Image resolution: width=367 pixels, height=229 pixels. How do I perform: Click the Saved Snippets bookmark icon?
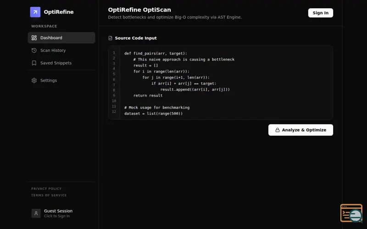[x=34, y=63]
